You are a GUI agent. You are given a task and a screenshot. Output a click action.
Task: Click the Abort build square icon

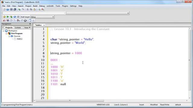[18, 17]
